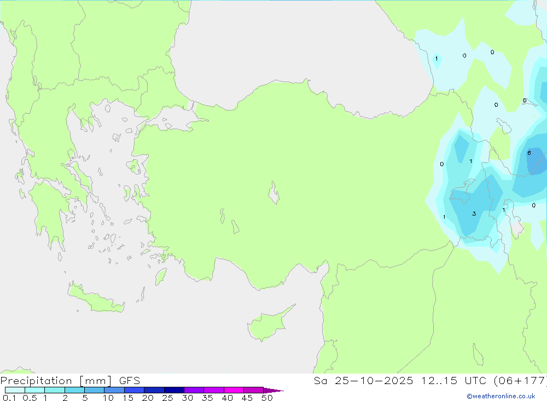
Task: Click the "(06+177)" forecast run text
Action: tap(521, 381)
